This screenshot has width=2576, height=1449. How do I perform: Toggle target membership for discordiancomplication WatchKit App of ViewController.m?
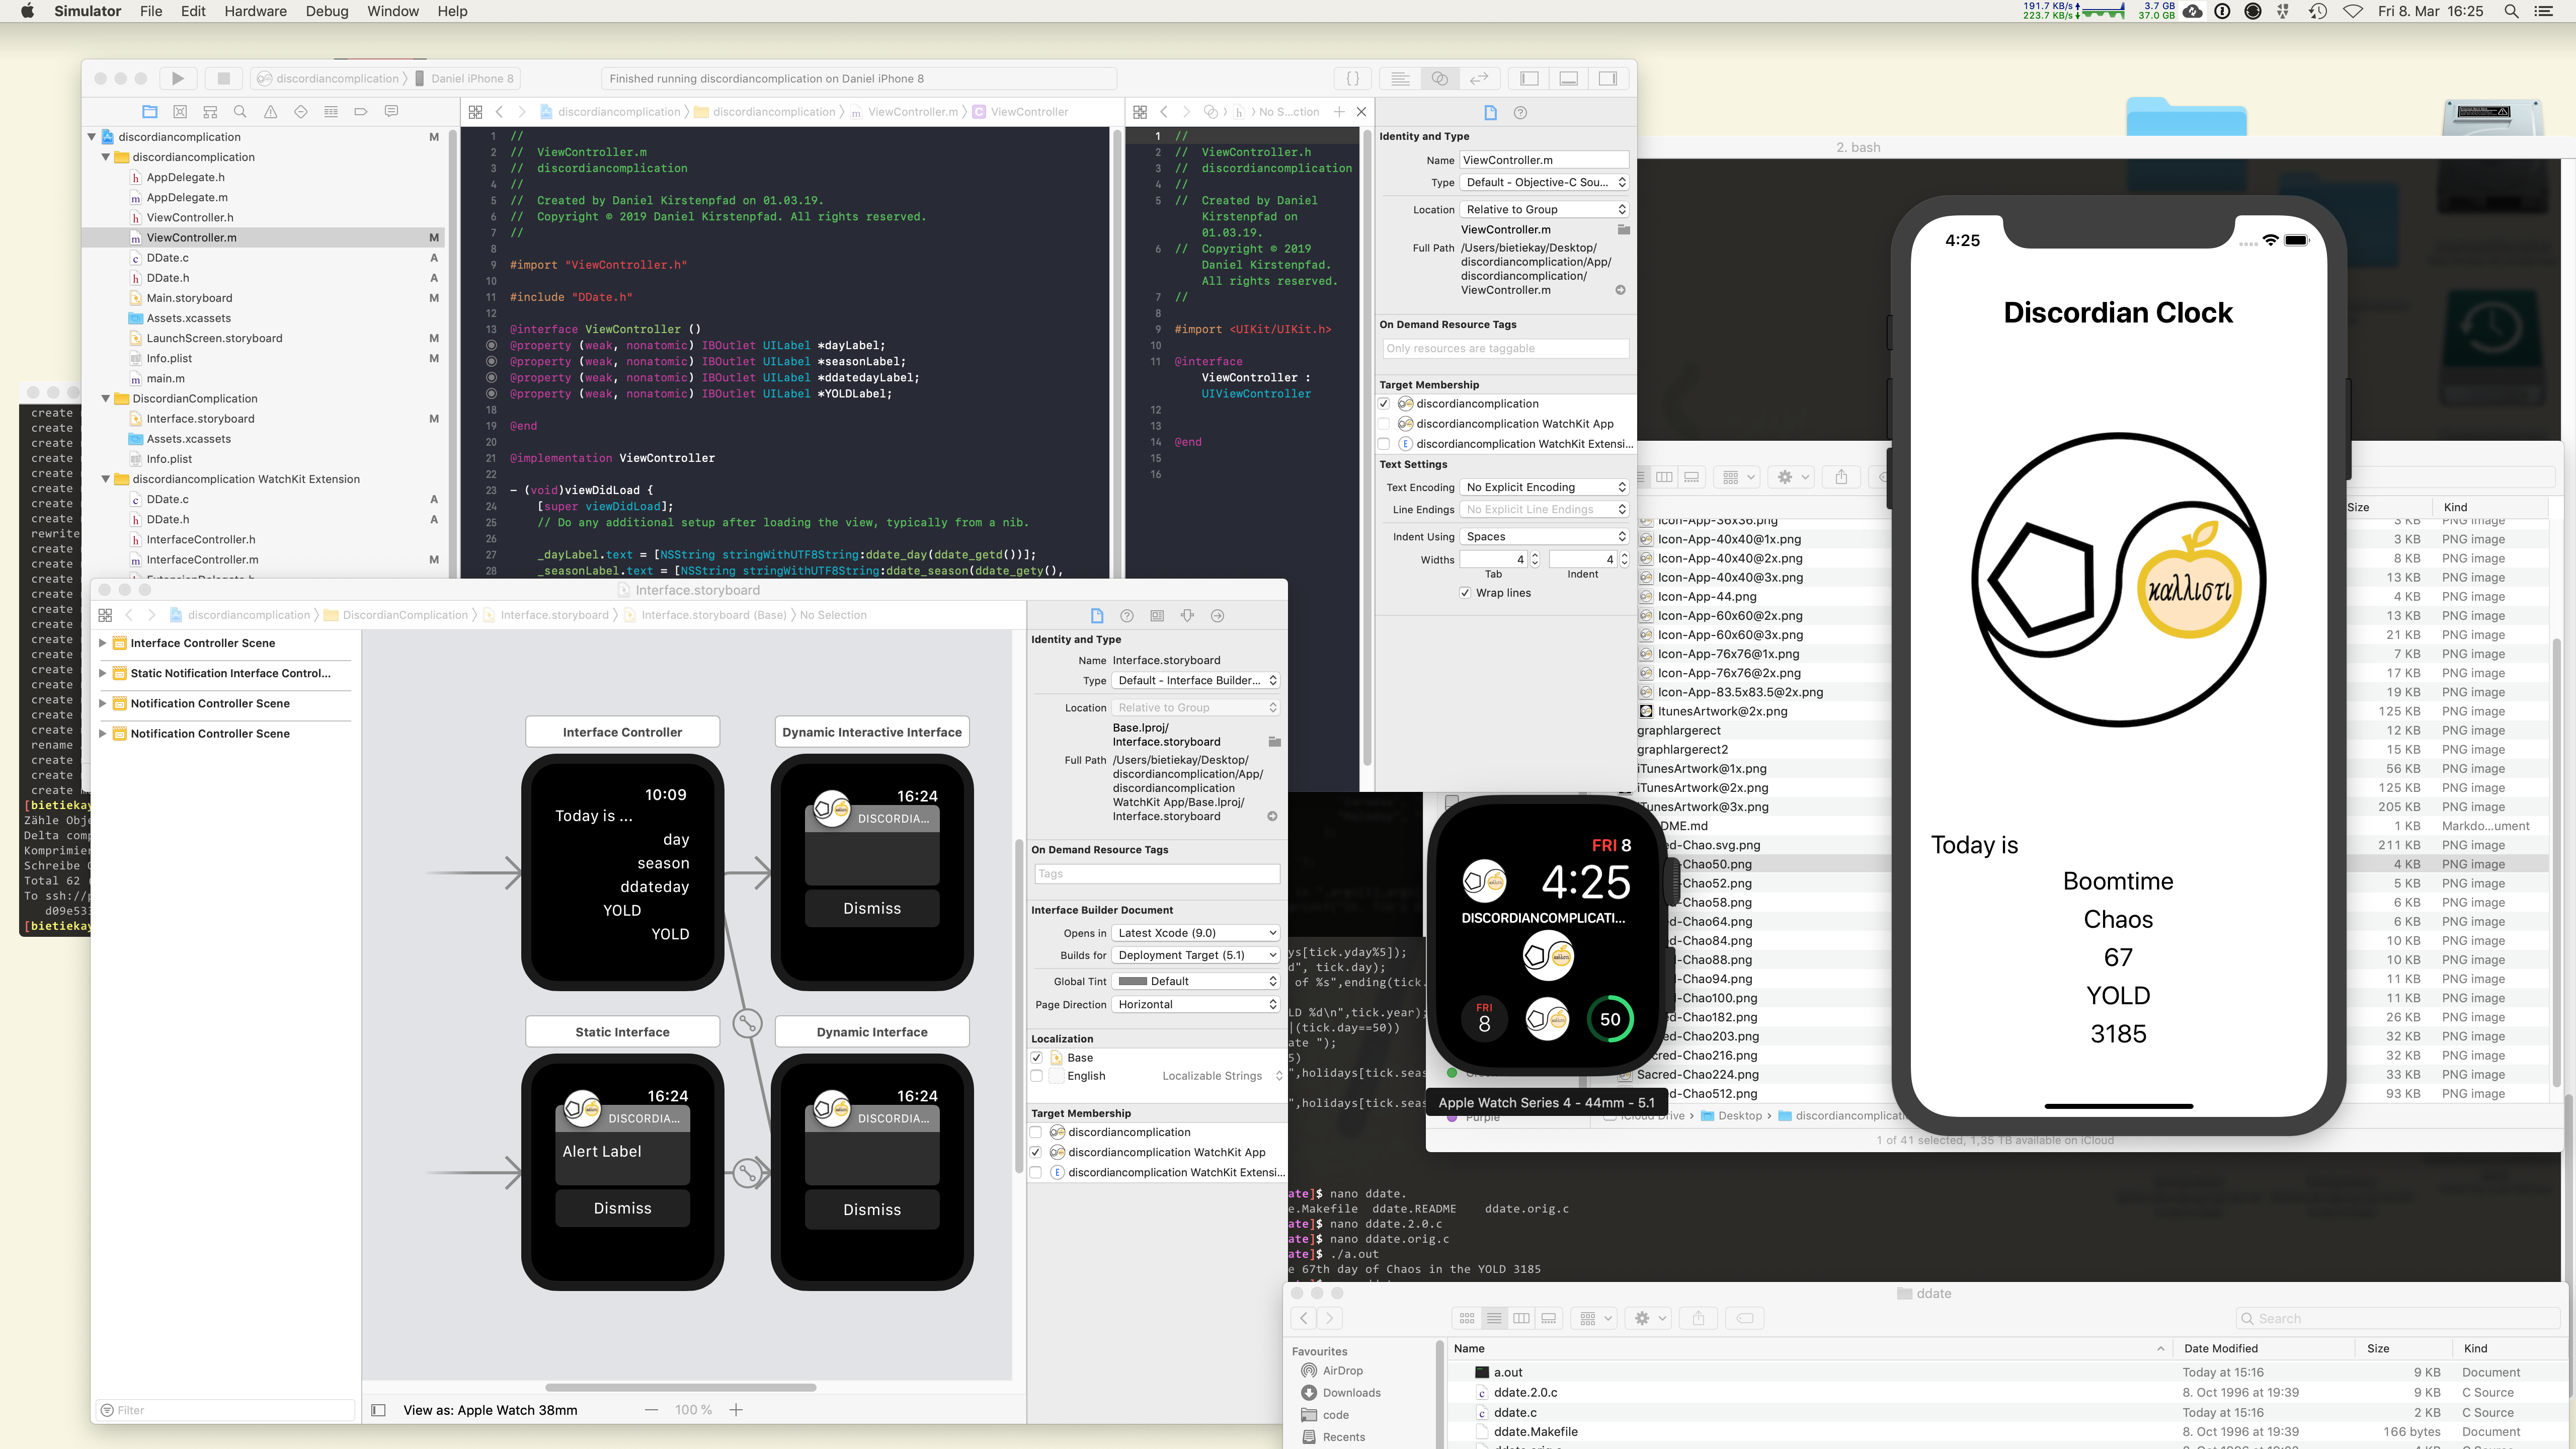[x=1384, y=424]
